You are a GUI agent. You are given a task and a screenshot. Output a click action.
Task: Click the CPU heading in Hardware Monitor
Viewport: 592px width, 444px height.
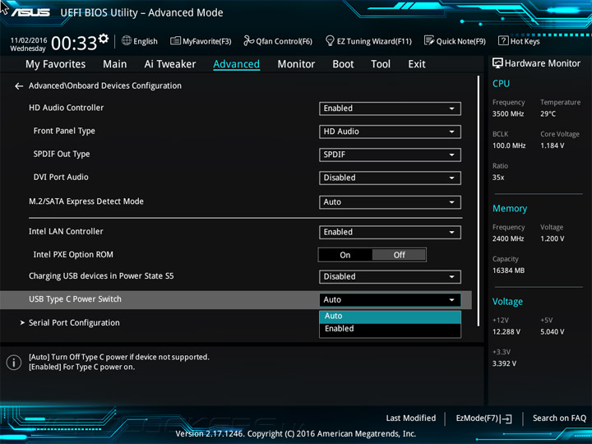pyautogui.click(x=501, y=83)
